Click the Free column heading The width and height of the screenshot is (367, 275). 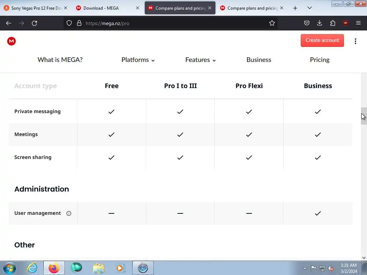112,86
